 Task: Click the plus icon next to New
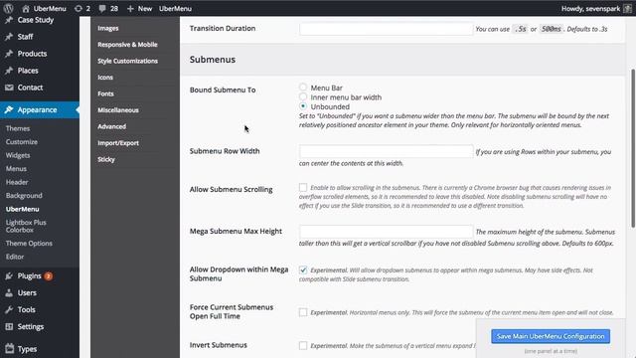pos(130,9)
